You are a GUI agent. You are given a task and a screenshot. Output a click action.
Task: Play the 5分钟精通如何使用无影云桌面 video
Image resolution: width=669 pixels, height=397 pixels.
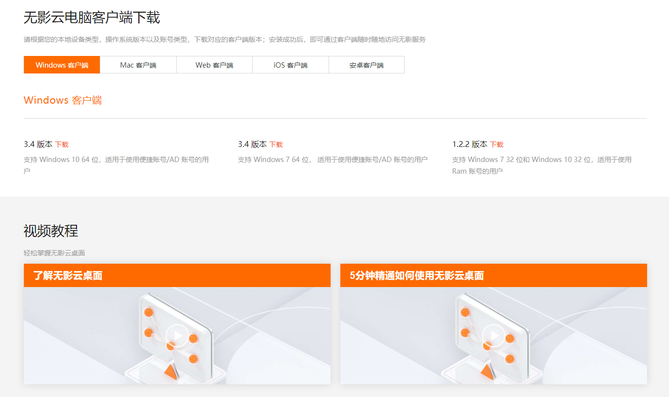click(x=494, y=335)
